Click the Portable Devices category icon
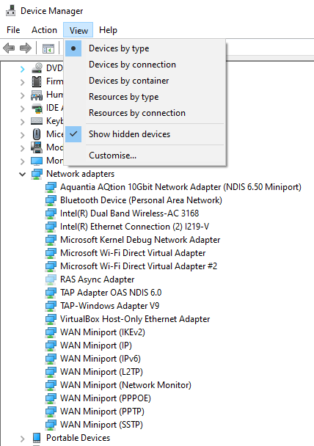 click(x=37, y=438)
